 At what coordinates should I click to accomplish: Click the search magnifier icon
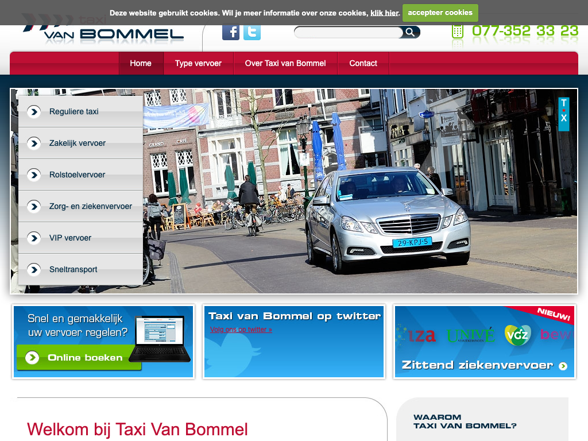410,32
